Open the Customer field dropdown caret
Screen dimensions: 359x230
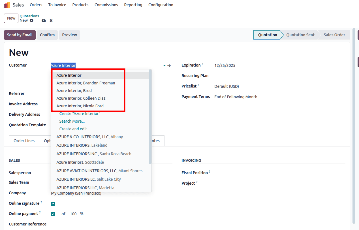pyautogui.click(x=164, y=65)
